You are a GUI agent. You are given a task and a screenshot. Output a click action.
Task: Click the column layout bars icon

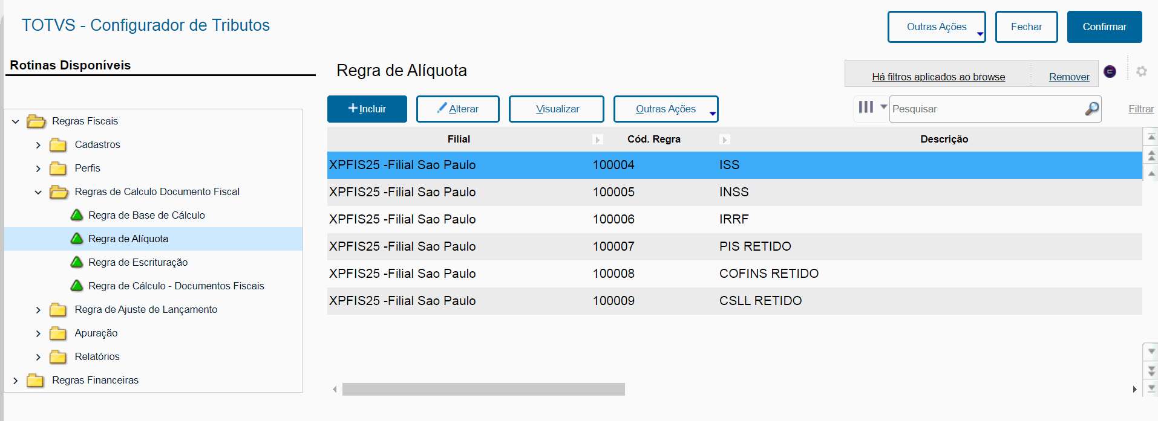[866, 108]
